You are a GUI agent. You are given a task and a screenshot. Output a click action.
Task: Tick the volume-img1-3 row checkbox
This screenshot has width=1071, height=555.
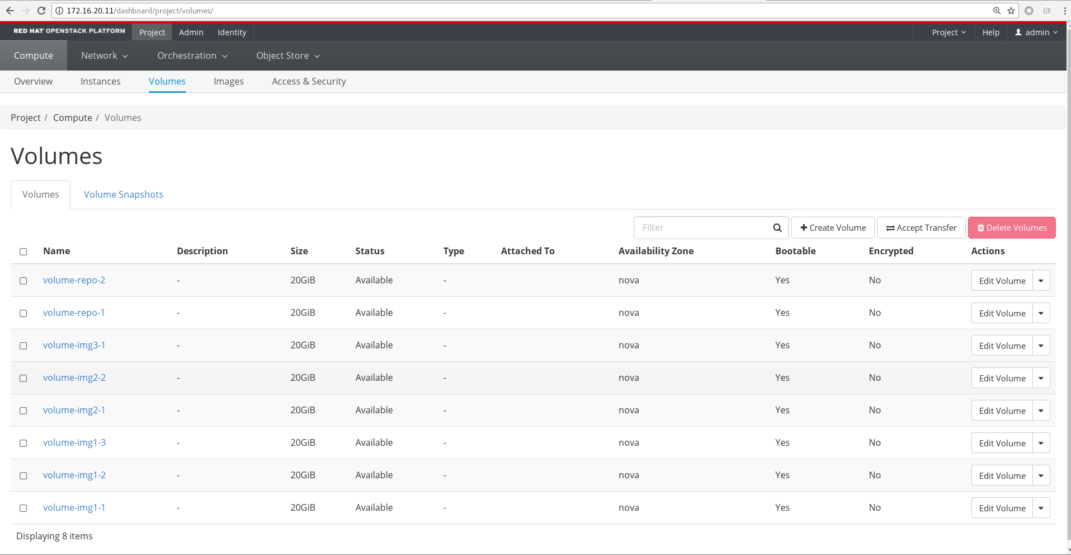[24, 443]
